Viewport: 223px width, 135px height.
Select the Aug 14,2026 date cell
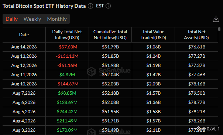pos(24,47)
